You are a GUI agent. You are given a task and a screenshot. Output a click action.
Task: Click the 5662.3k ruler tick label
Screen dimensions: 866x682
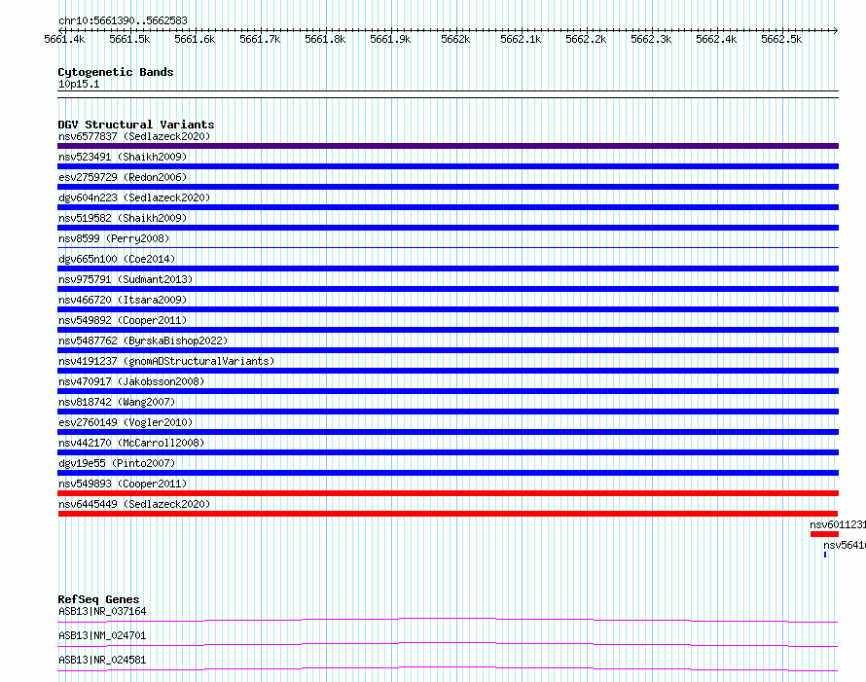651,39
